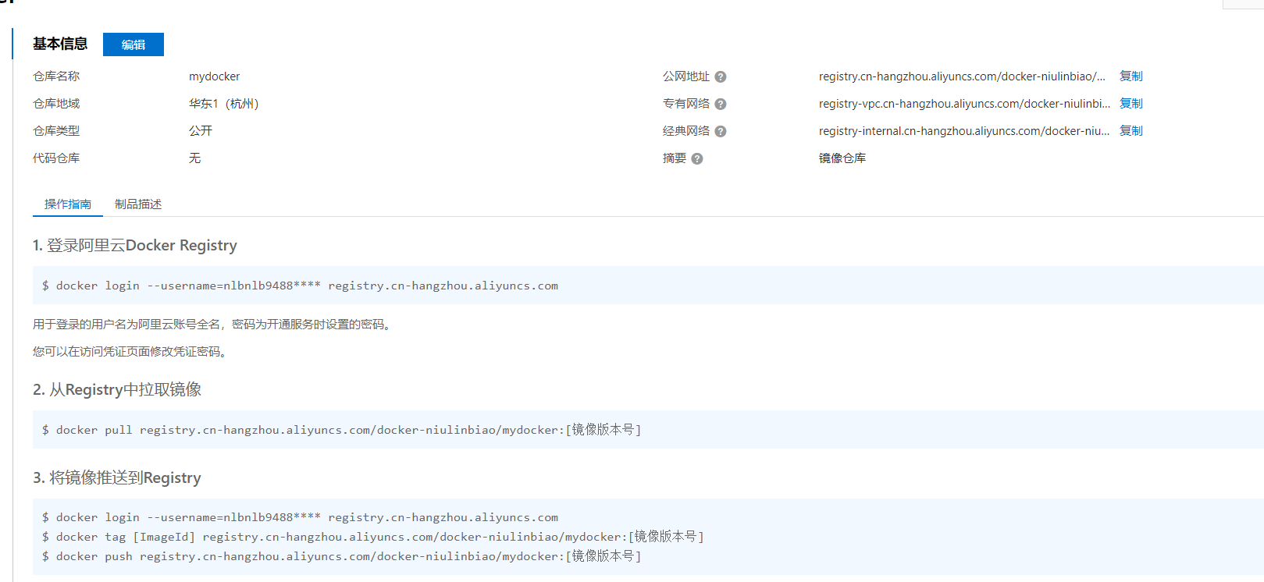
Task: Click the 经典网络 label
Action: [x=686, y=131]
